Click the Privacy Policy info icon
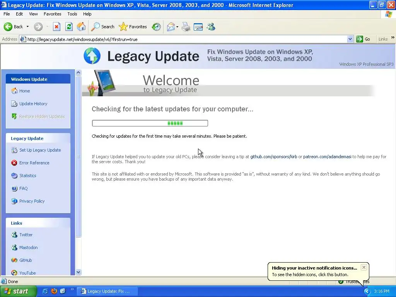 [14, 201]
